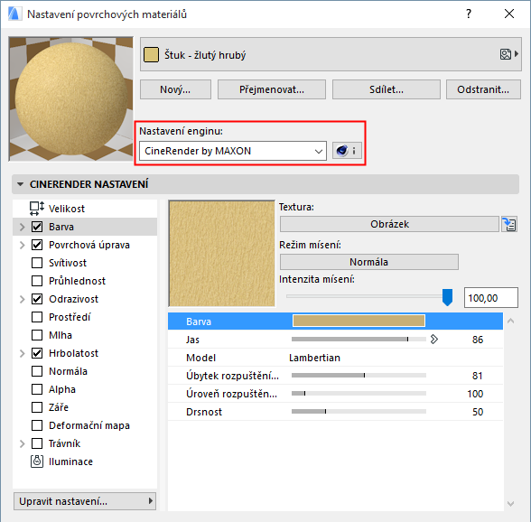Enable the Průhlednost checkbox
Screen dimensions: 531x522
[37, 281]
